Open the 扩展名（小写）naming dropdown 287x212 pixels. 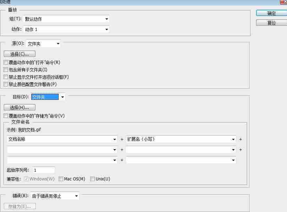click(181, 139)
